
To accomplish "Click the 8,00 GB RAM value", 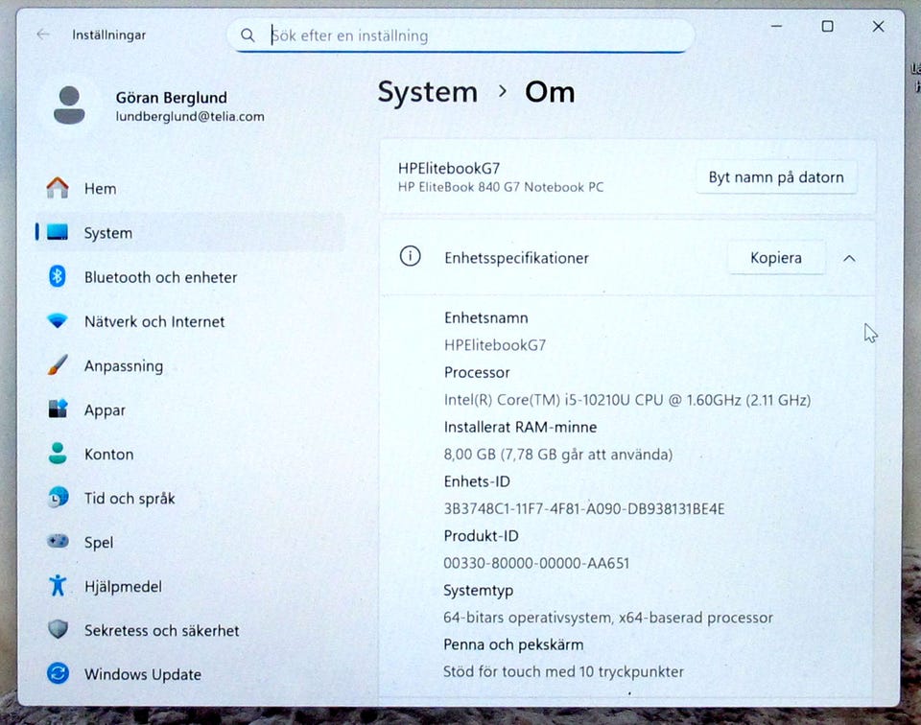I will click(558, 455).
